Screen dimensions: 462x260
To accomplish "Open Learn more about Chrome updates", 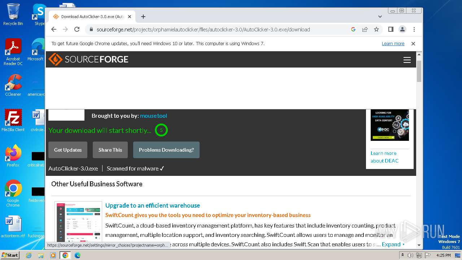I will coord(393,44).
